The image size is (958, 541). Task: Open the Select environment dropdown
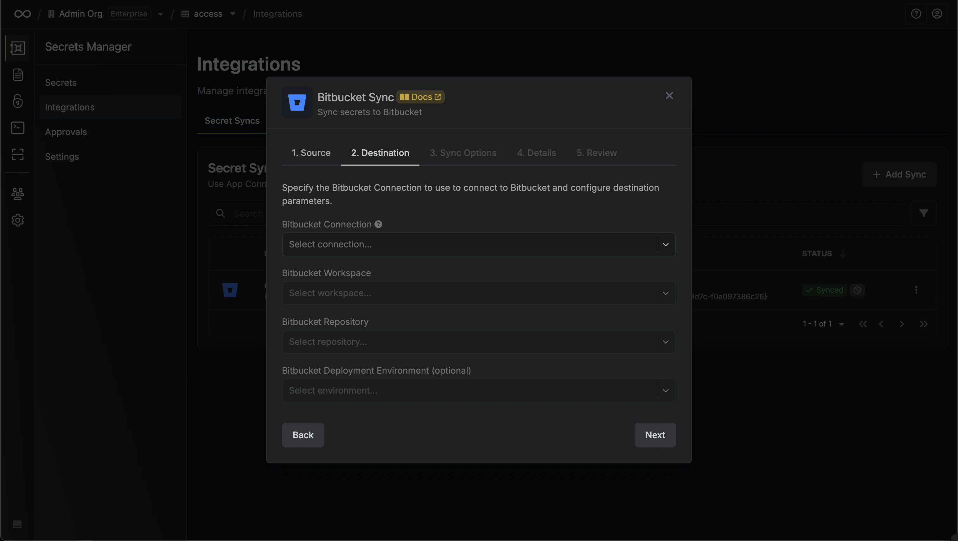coord(478,390)
